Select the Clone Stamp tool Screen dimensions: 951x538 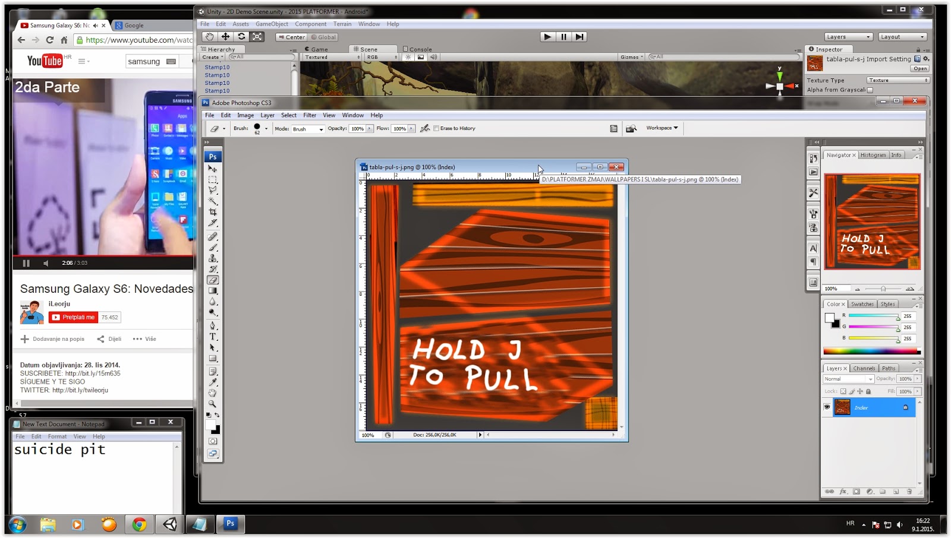coord(213,258)
